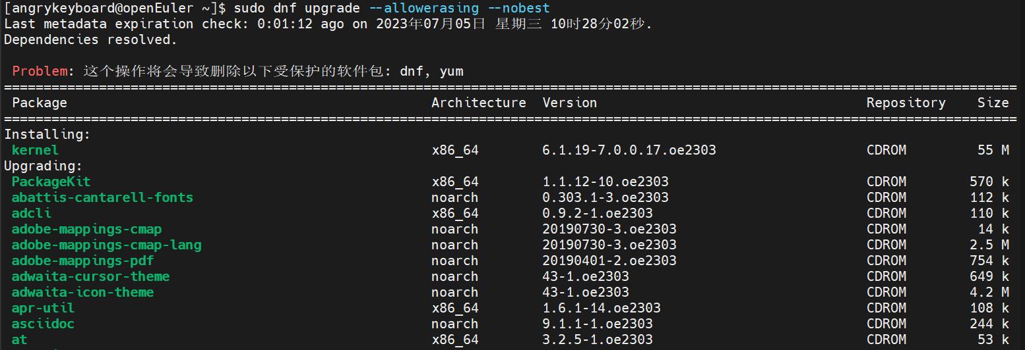Viewport: 1025px width, 350px height.
Task: Click the adwaita-icon-theme package name
Action: [x=82, y=292]
